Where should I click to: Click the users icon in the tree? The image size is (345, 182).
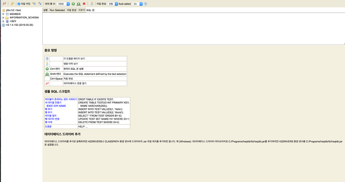tap(7, 21)
